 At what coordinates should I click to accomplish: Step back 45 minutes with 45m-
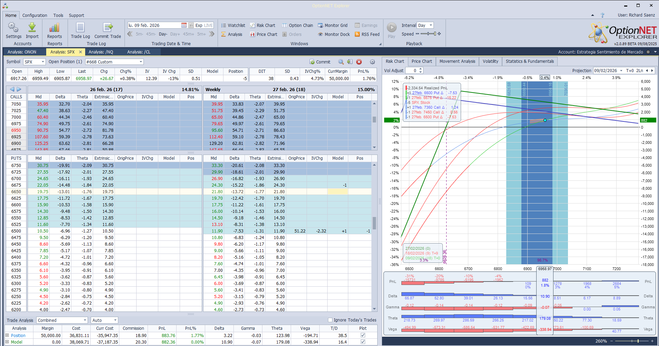pos(151,34)
